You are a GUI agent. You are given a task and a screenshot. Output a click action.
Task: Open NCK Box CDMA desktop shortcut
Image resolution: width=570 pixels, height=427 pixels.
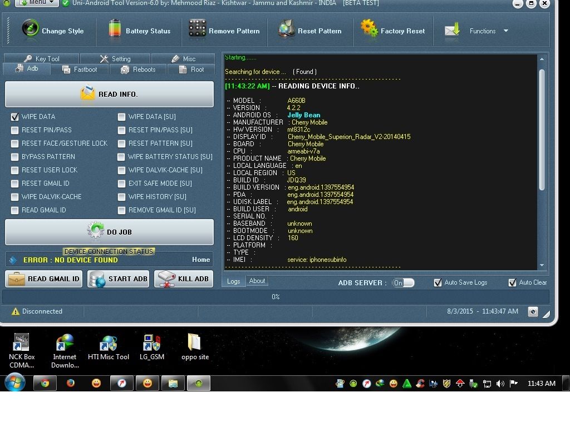(22, 350)
